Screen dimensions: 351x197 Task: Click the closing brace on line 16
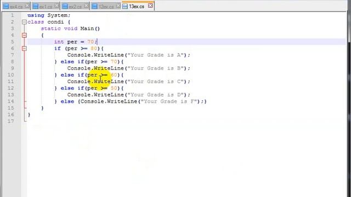tap(29, 114)
